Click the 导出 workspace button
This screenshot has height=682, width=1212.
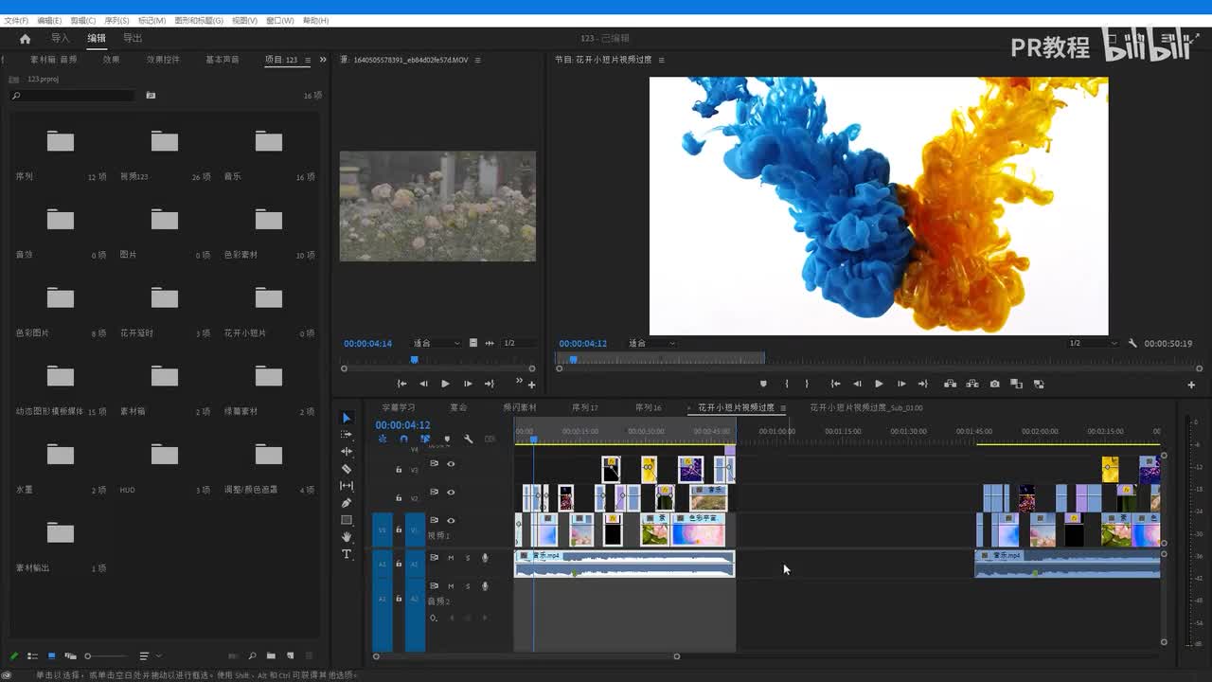(133, 39)
